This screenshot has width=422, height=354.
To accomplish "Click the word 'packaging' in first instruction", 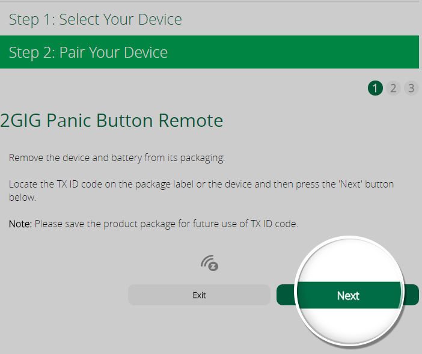I will click(203, 158).
